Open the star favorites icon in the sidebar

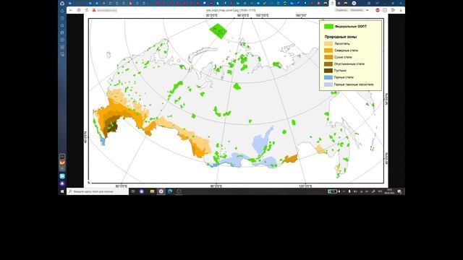tap(62, 25)
